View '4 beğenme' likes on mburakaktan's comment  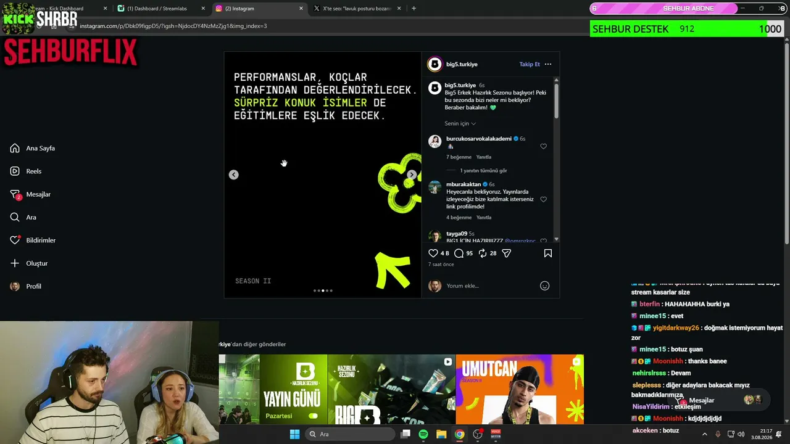459,217
